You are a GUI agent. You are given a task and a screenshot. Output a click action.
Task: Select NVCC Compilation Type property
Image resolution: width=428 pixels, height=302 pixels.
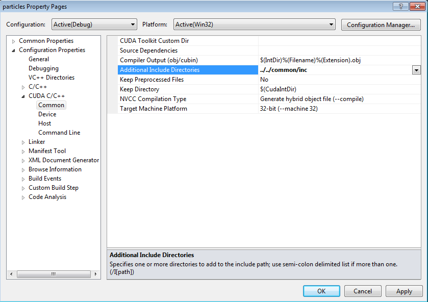pos(188,99)
